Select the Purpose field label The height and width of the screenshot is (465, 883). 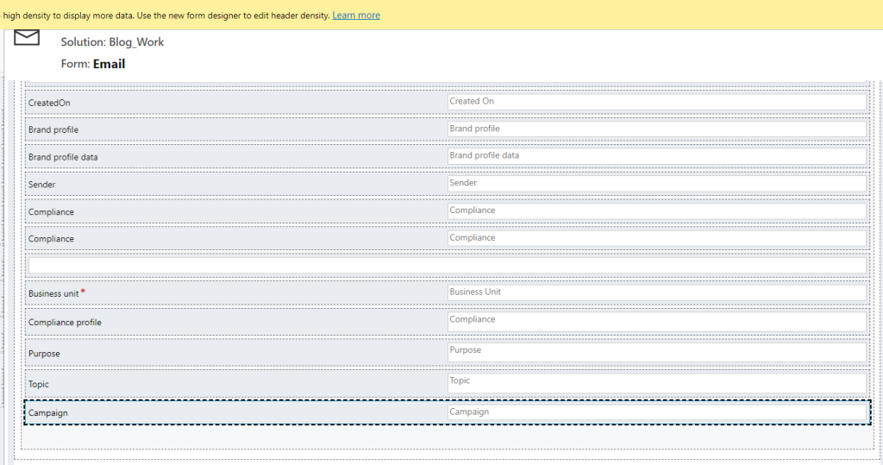pyautogui.click(x=44, y=354)
